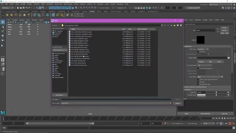Open the Look in path dropdown
This screenshot has width=236, height=133.
[x=162, y=25]
